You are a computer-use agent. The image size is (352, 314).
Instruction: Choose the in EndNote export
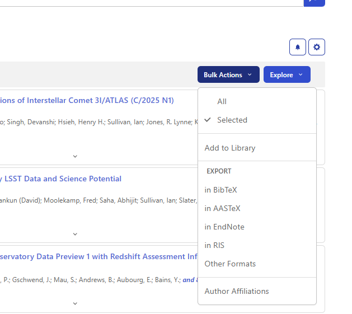(x=224, y=227)
